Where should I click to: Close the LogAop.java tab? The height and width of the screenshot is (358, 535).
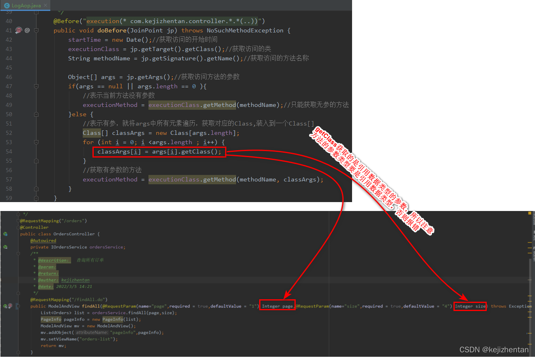click(x=45, y=6)
